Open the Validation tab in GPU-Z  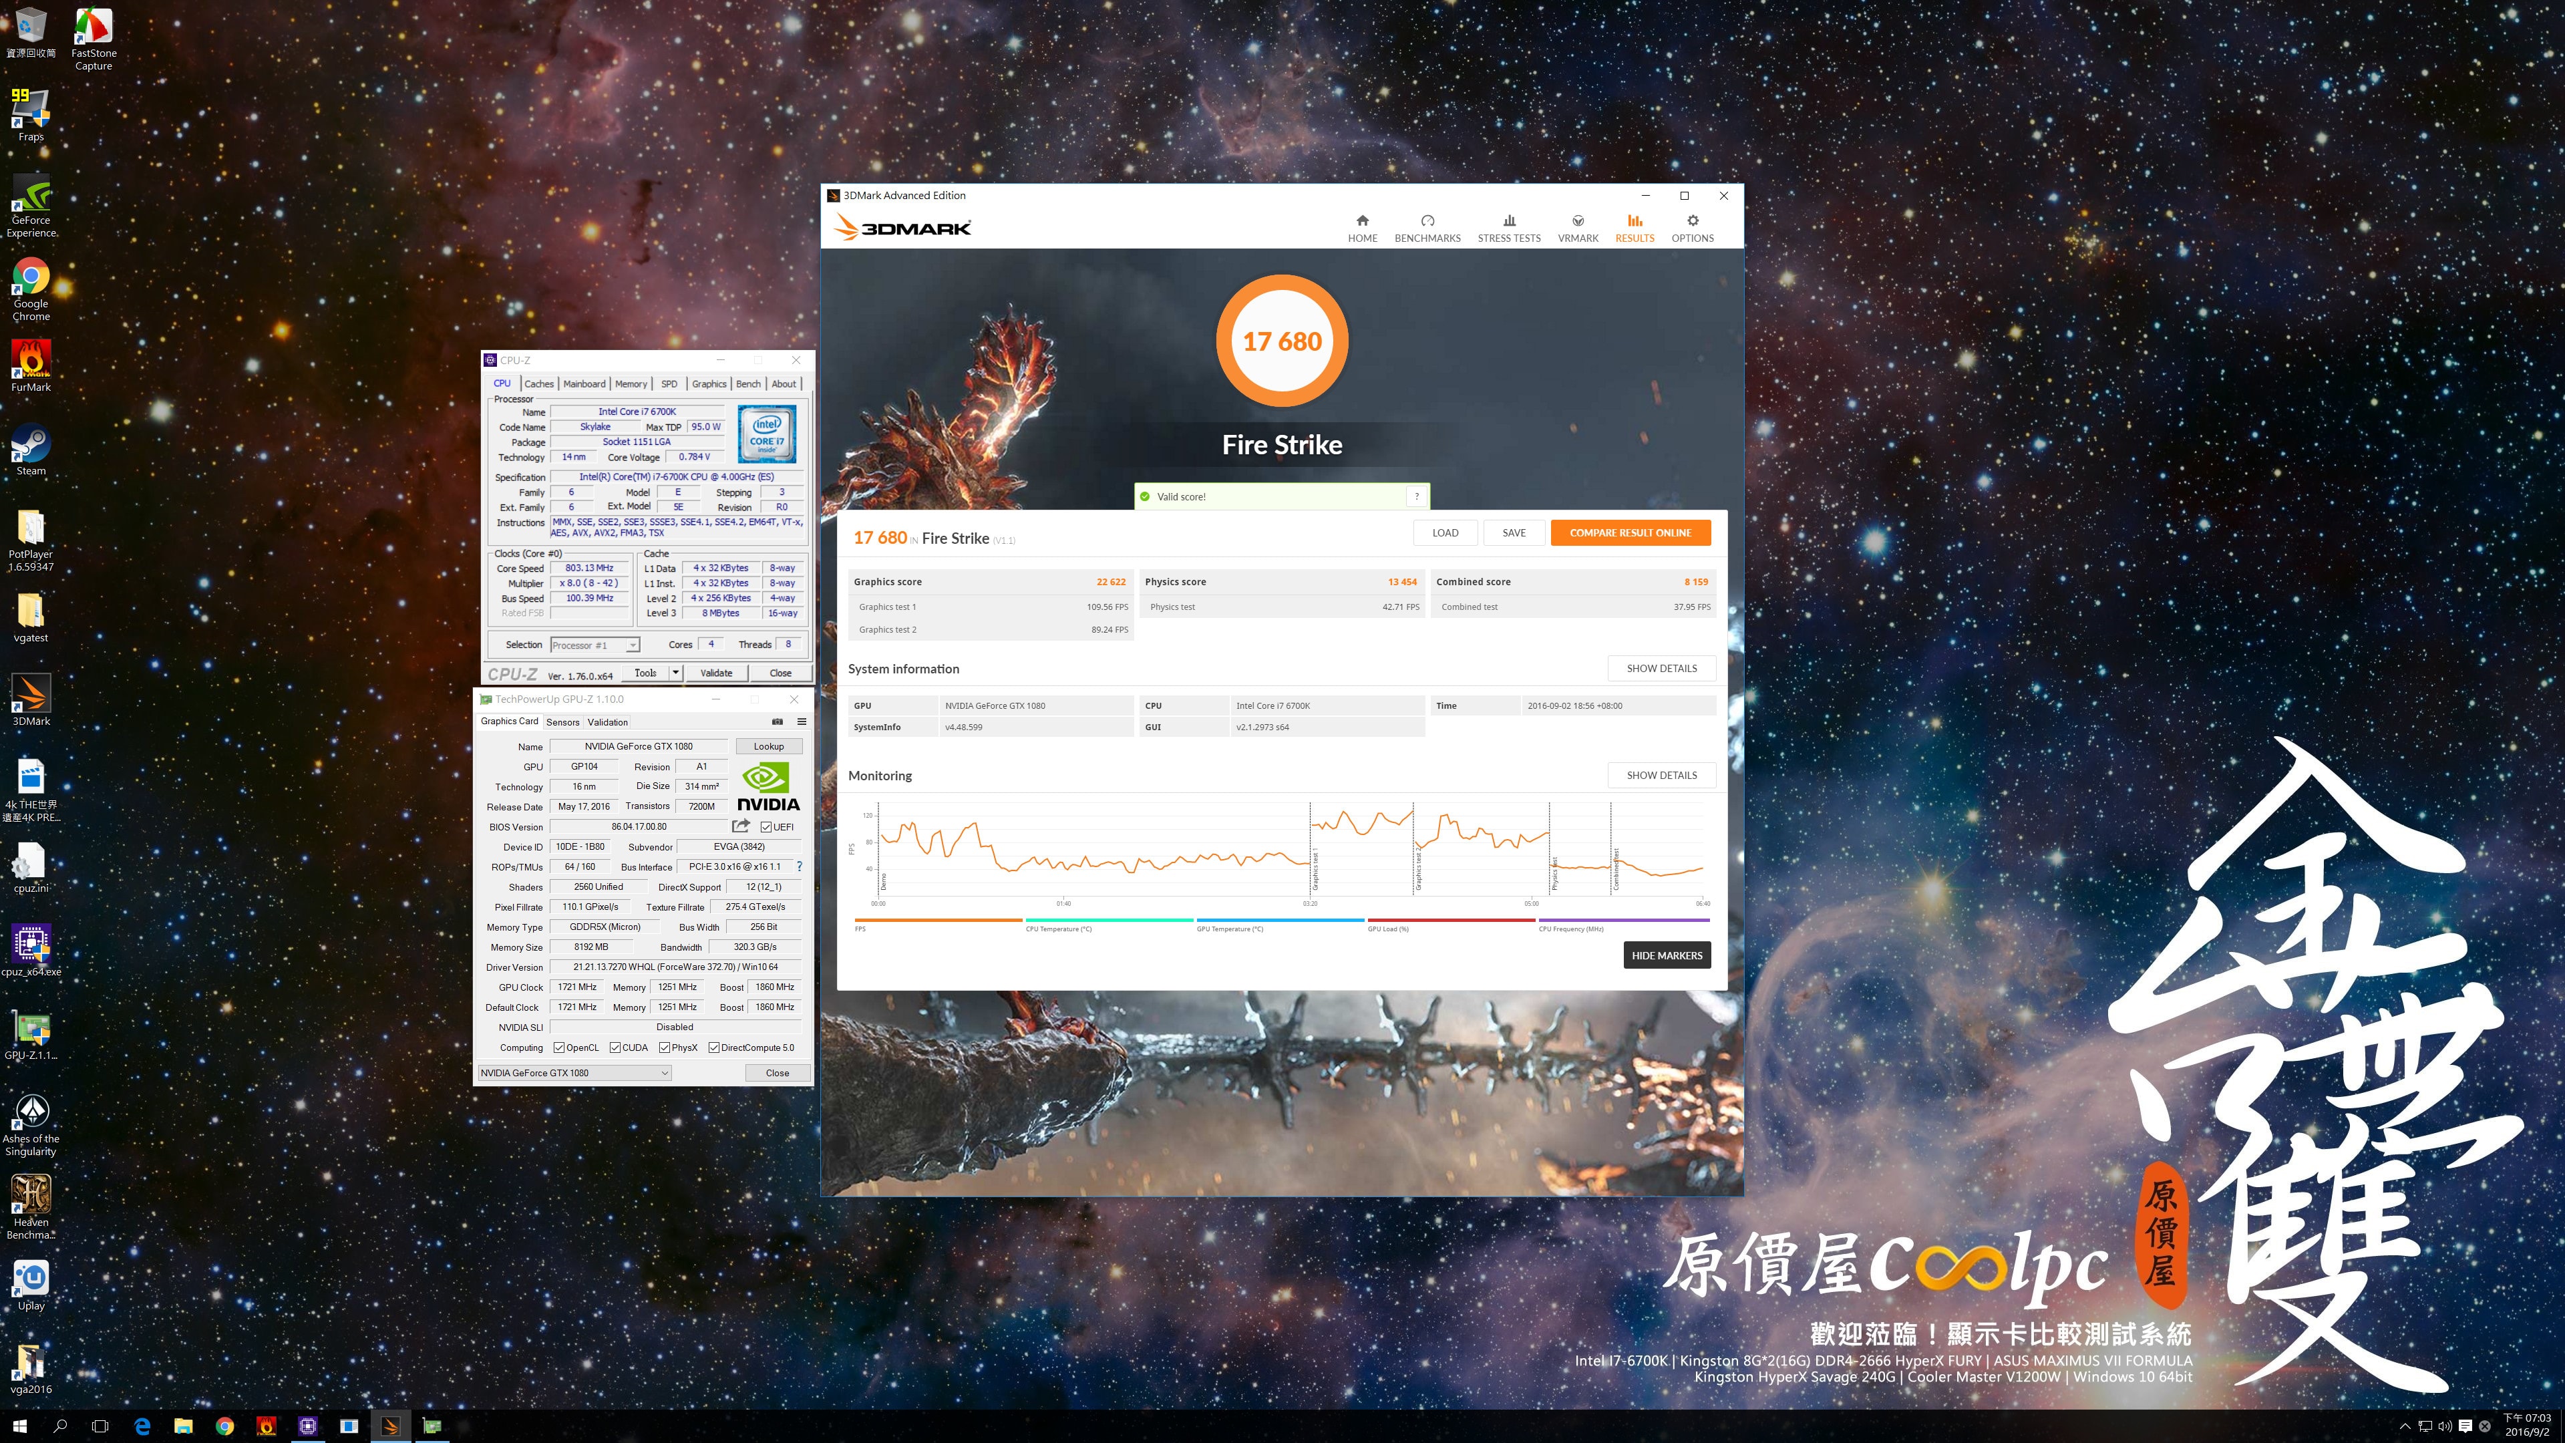(607, 722)
